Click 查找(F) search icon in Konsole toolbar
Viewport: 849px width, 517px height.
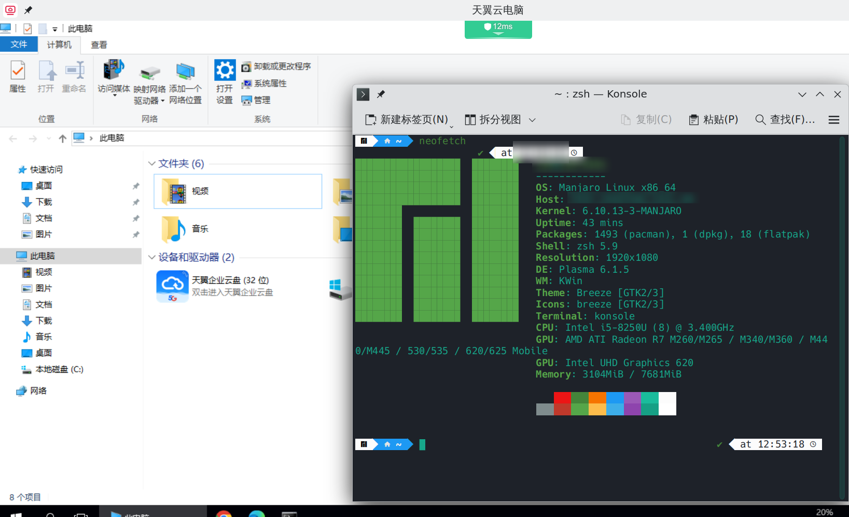coord(760,119)
